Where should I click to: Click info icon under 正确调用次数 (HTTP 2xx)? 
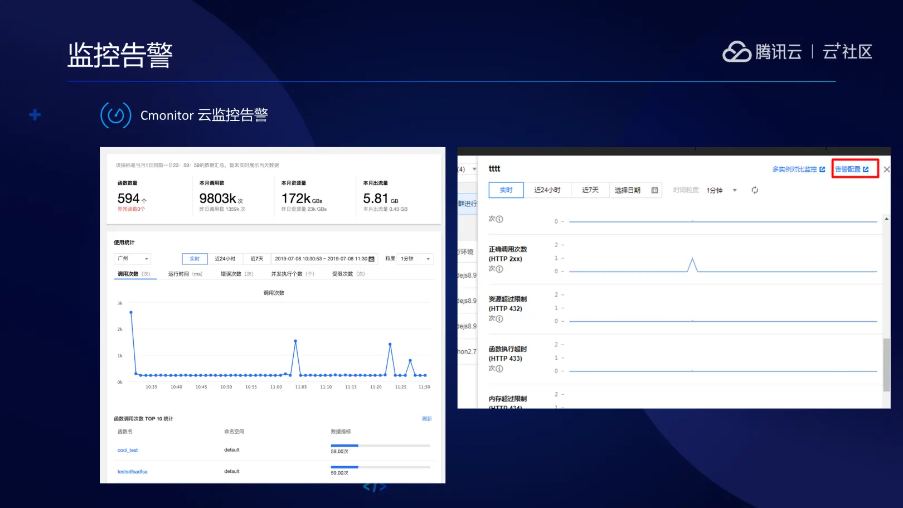point(499,269)
